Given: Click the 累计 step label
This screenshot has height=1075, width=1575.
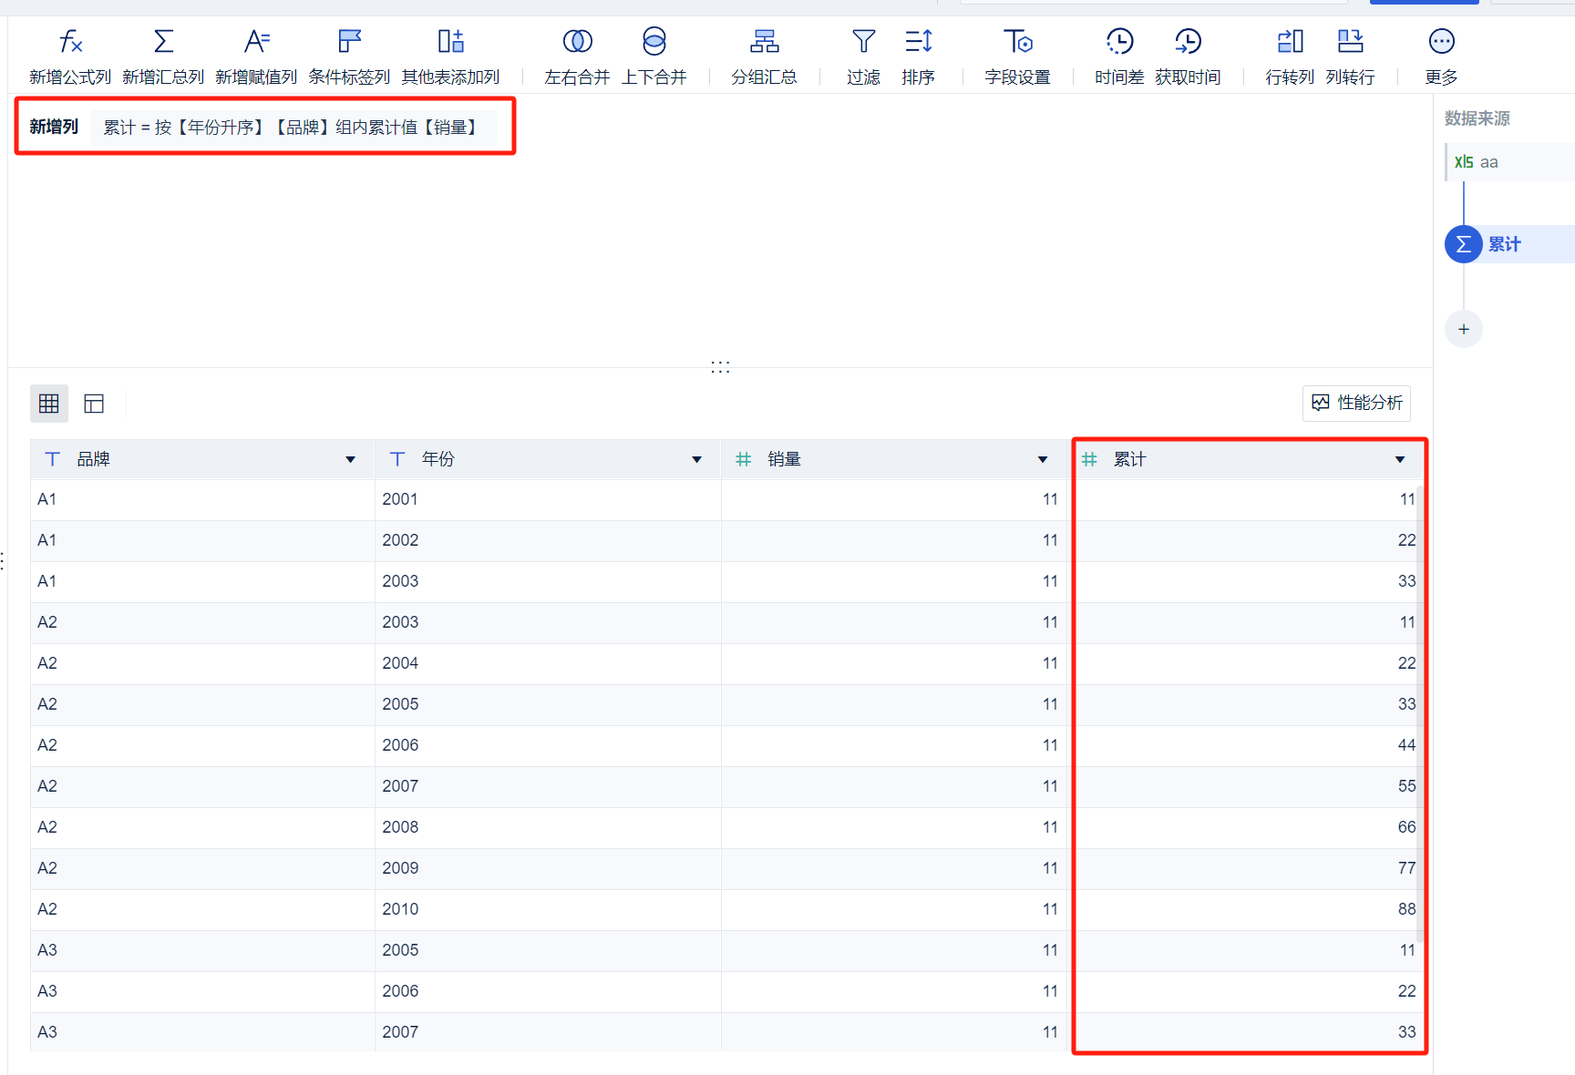Looking at the screenshot, I should click(x=1504, y=244).
